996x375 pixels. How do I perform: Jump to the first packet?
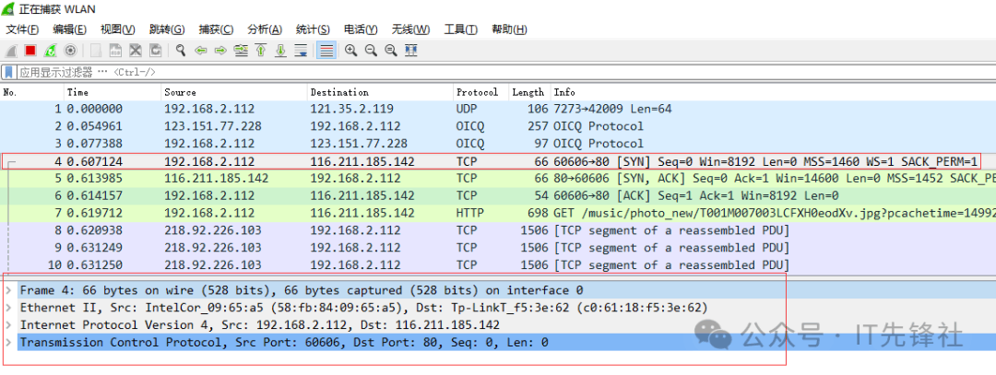click(261, 51)
